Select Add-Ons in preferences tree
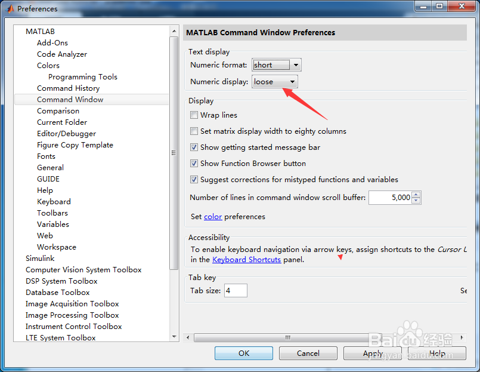Screen dimensions: 480x372 [x=52, y=43]
